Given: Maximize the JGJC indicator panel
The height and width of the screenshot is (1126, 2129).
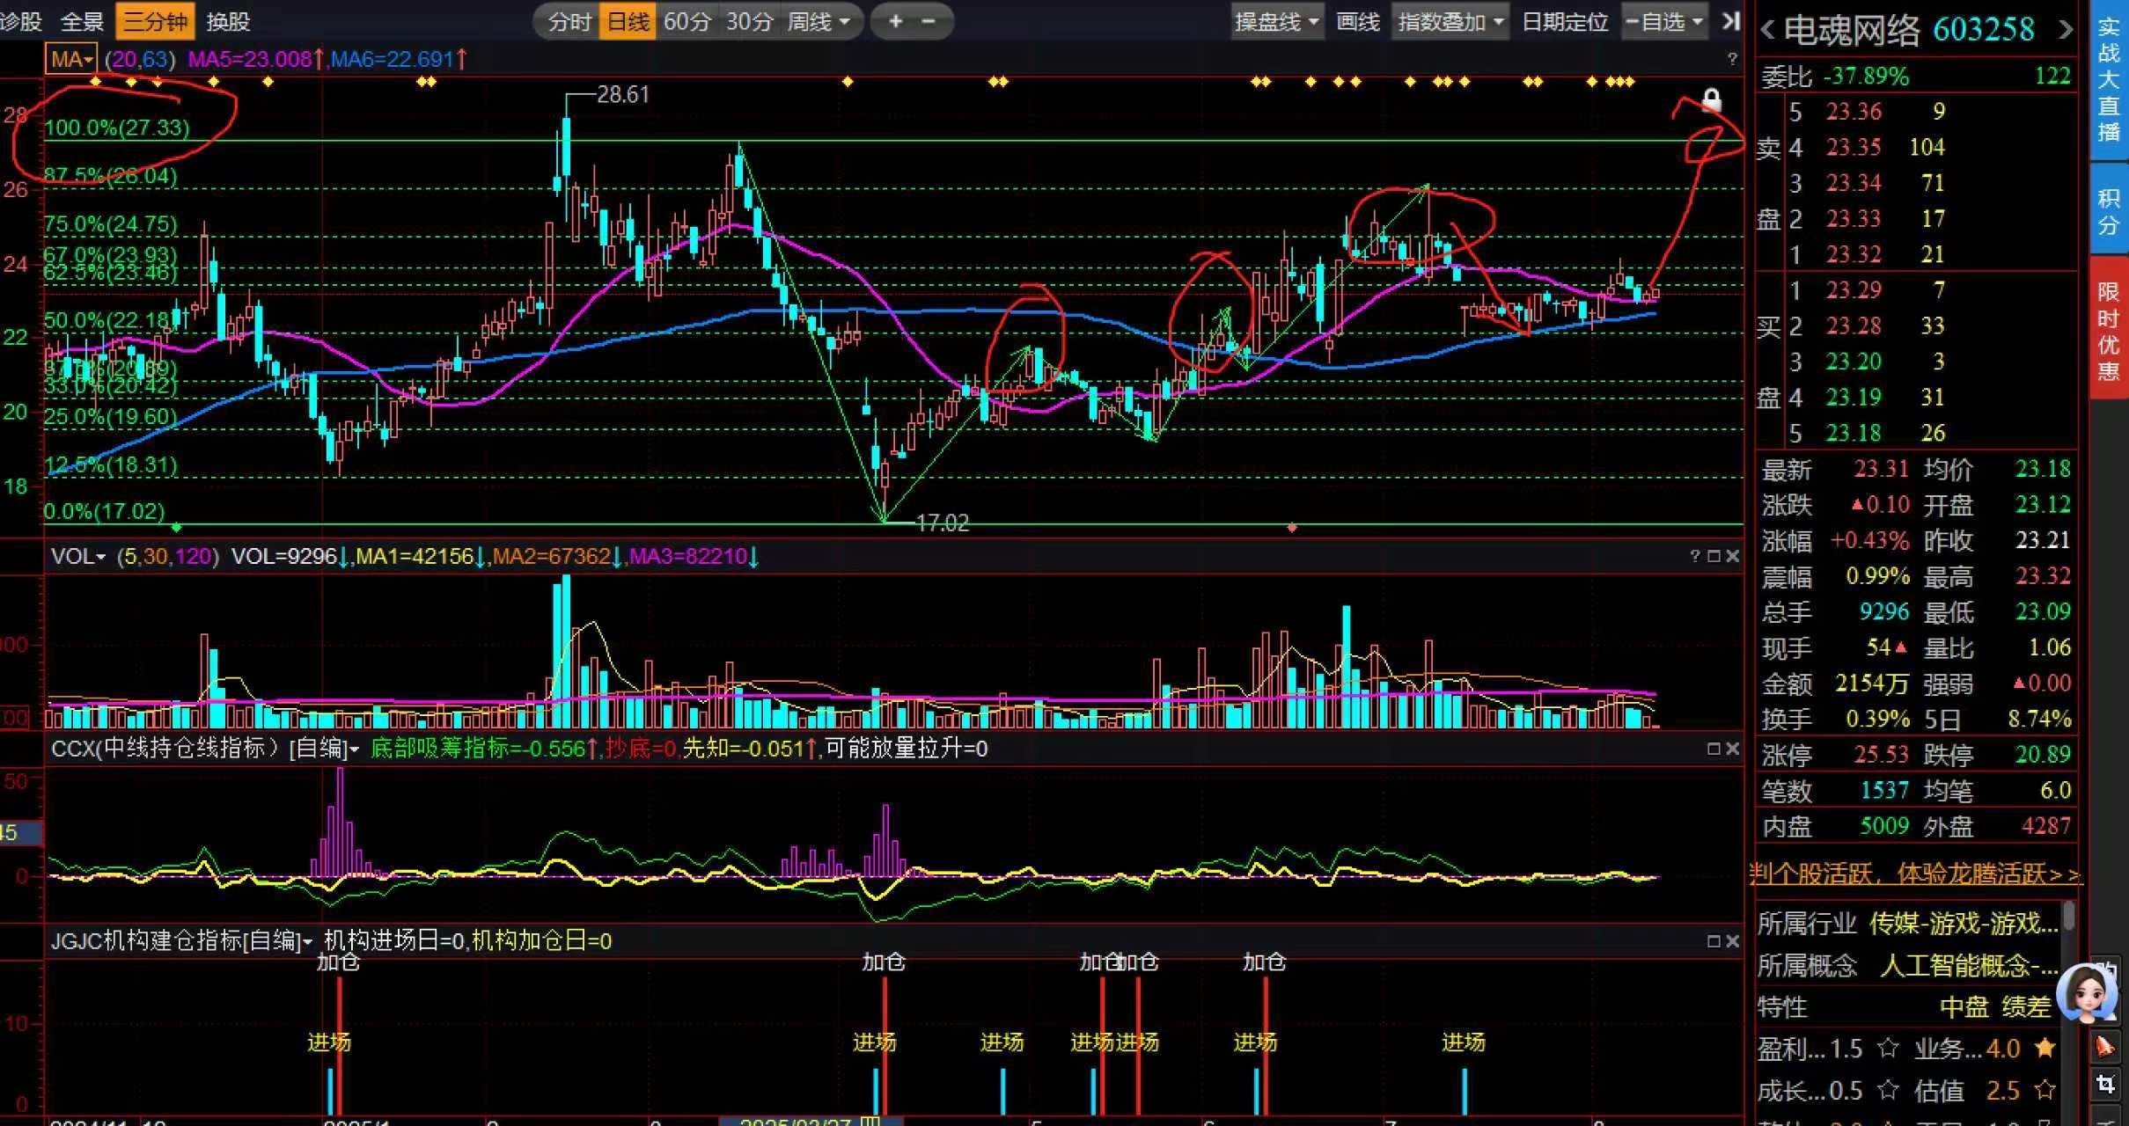Looking at the screenshot, I should tap(1714, 941).
